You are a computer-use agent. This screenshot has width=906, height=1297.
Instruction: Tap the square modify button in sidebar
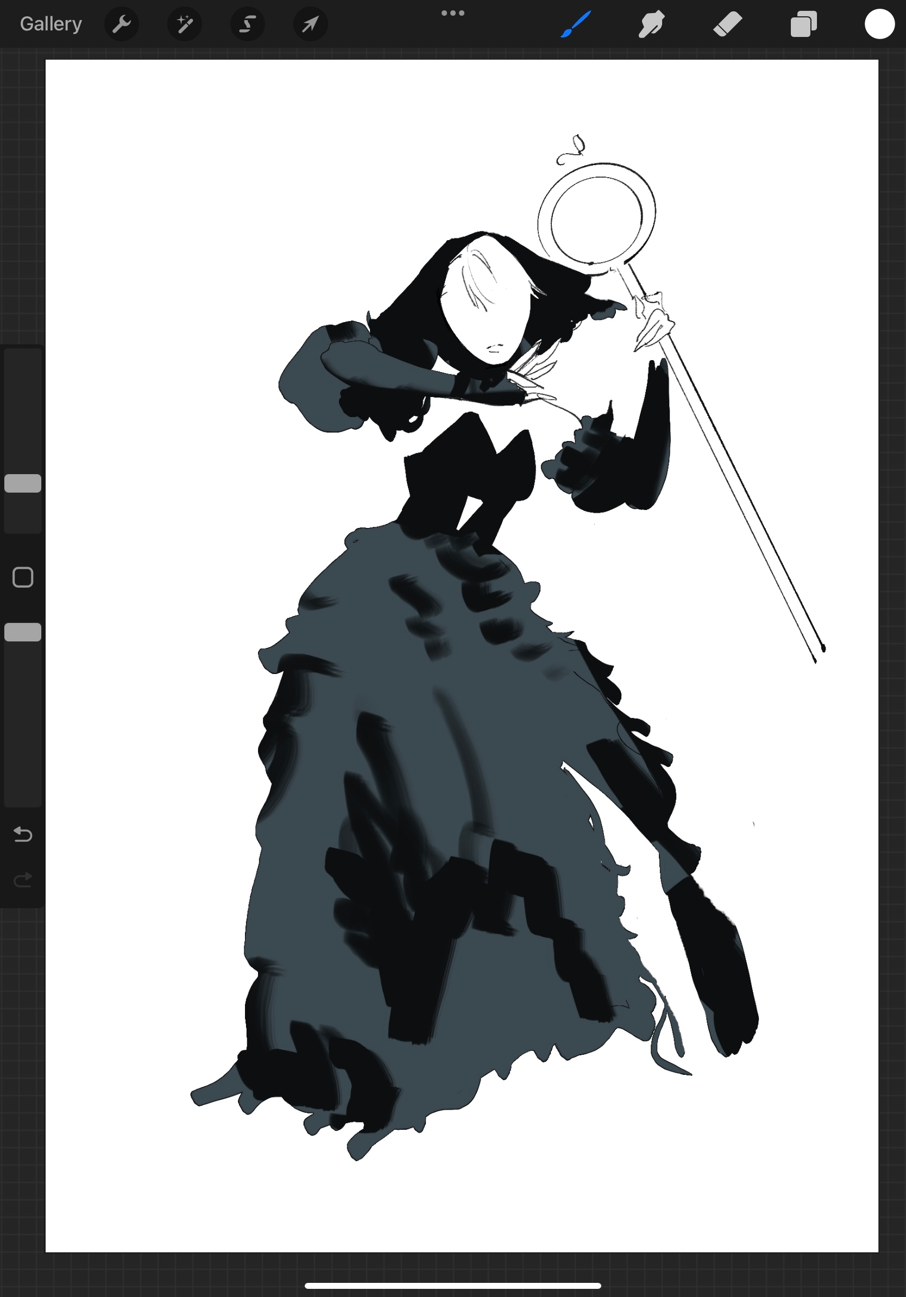[x=23, y=577]
